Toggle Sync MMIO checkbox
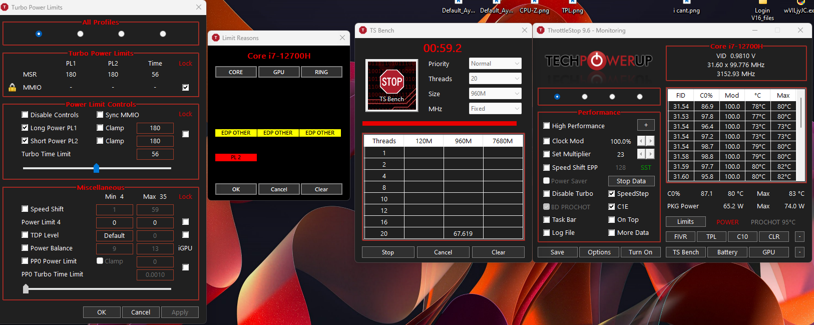 pos(100,115)
